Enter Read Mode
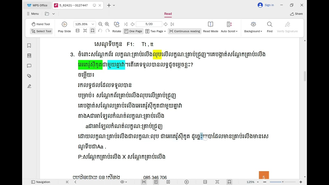The image size is (329, 185). 211,27
